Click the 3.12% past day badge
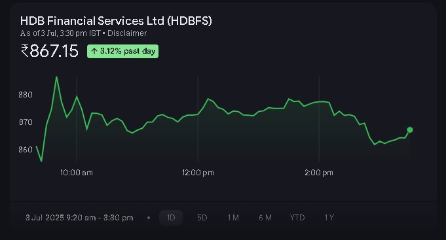The height and width of the screenshot is (240, 446). click(122, 51)
